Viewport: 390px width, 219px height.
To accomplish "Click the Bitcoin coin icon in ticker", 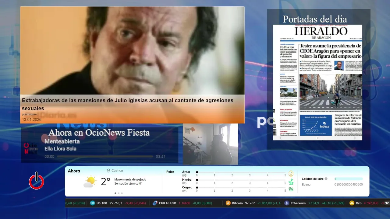I will click(228, 203).
